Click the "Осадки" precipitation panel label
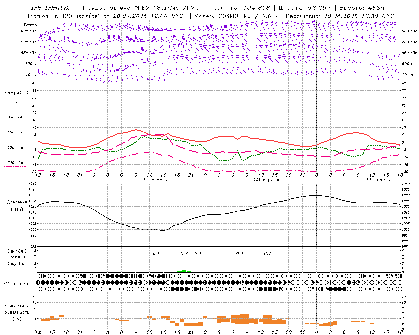The height and width of the screenshot is (335, 419). coord(17,257)
